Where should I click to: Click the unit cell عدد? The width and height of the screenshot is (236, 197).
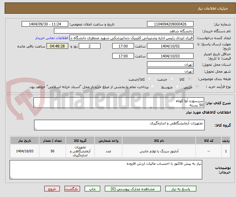(108, 151)
